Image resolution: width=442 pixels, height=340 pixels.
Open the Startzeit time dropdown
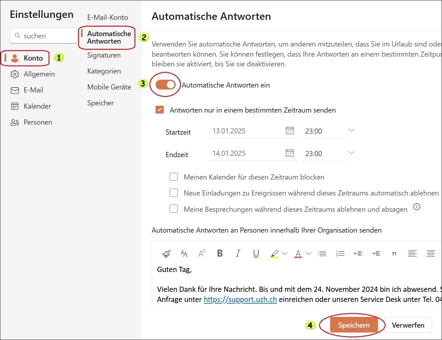coord(351,130)
